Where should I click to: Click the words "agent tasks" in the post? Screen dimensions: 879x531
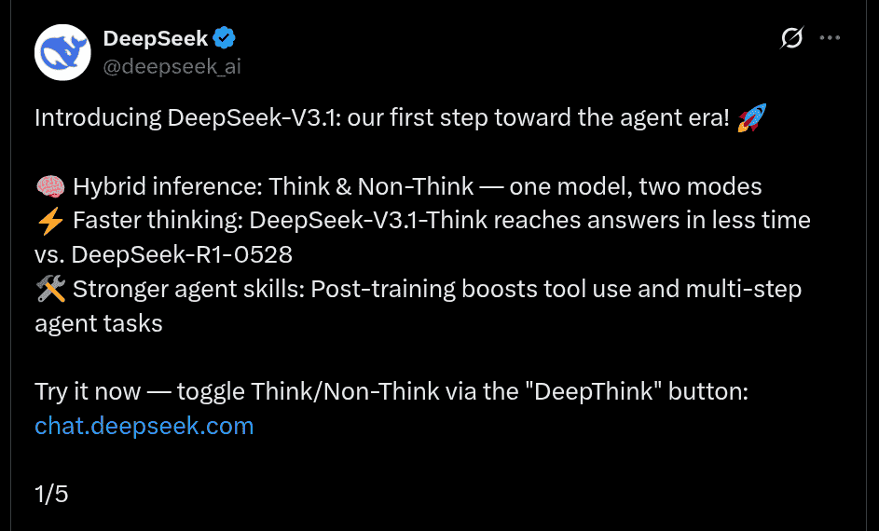pyautogui.click(x=99, y=323)
